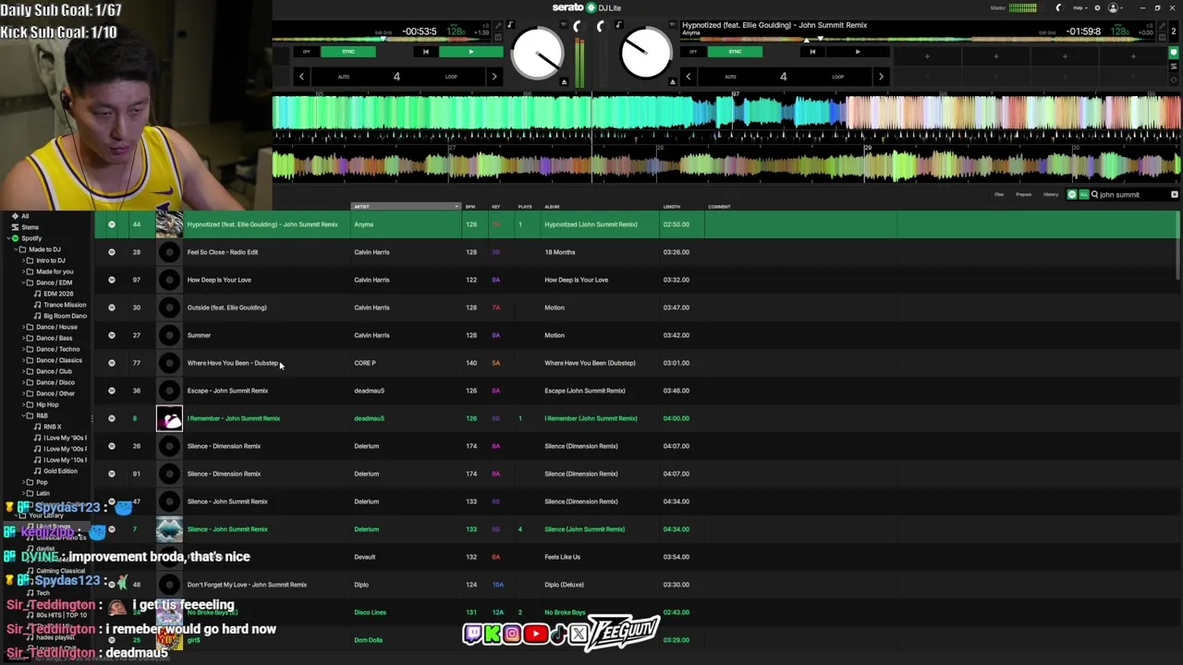The width and height of the screenshot is (1183, 665).
Task: Open the Prepare panel
Action: (x=1024, y=195)
